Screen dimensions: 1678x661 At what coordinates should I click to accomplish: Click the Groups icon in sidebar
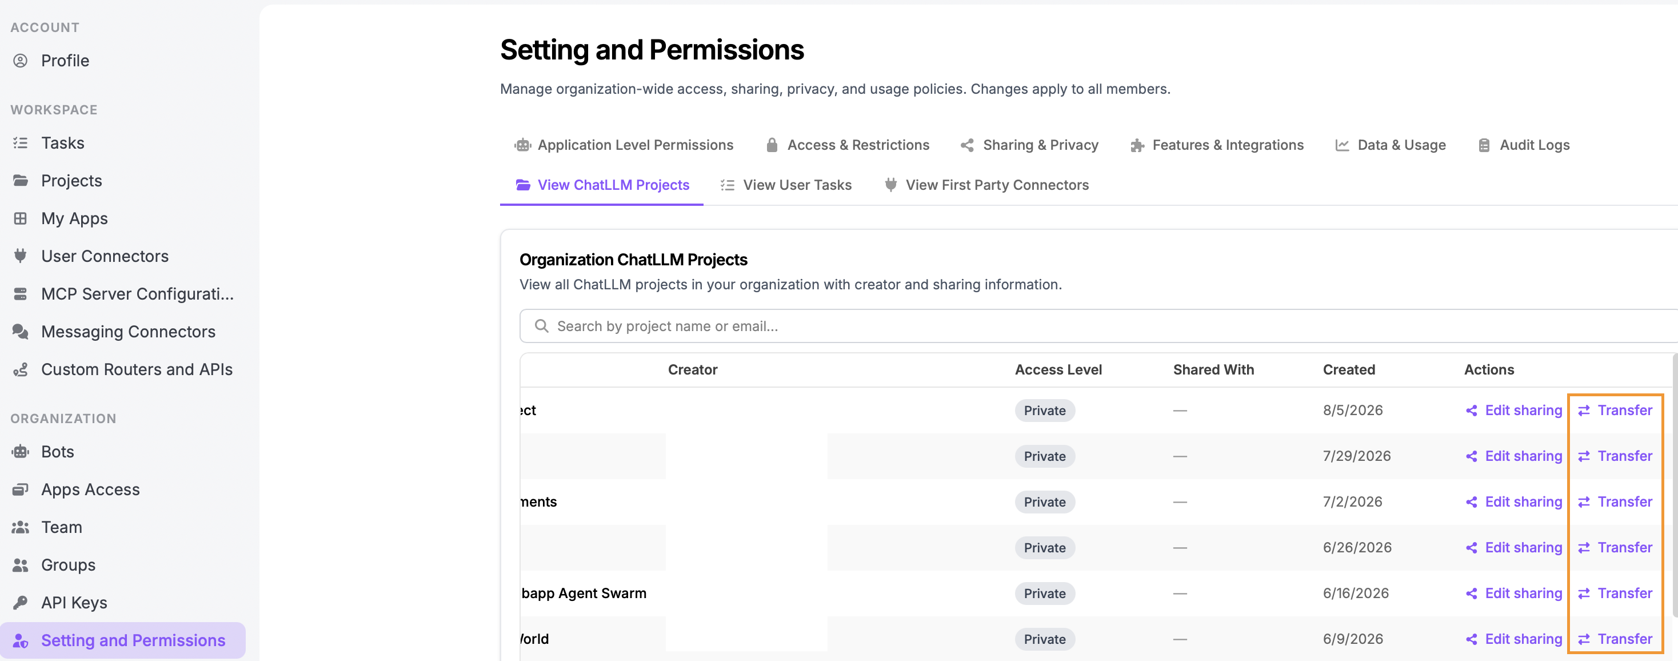coord(20,565)
